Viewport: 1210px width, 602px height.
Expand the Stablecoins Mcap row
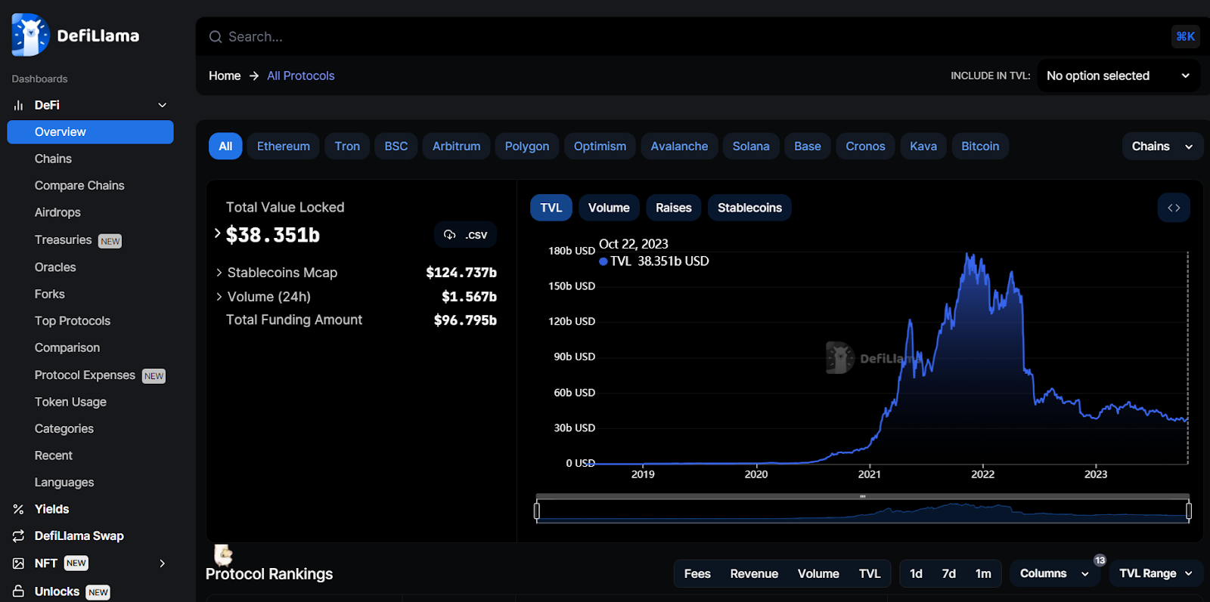219,273
